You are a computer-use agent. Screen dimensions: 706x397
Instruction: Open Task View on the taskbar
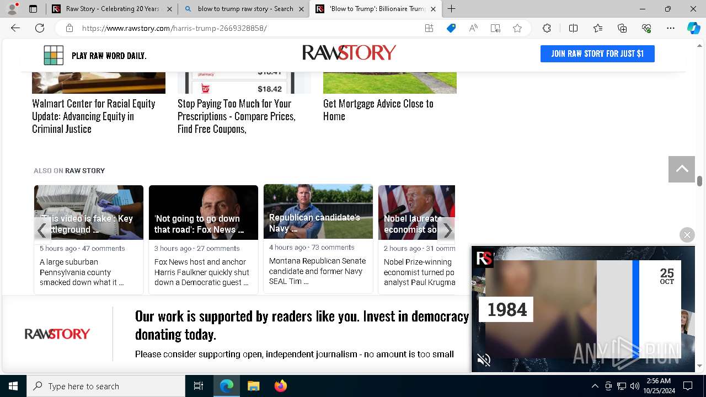[x=199, y=386]
